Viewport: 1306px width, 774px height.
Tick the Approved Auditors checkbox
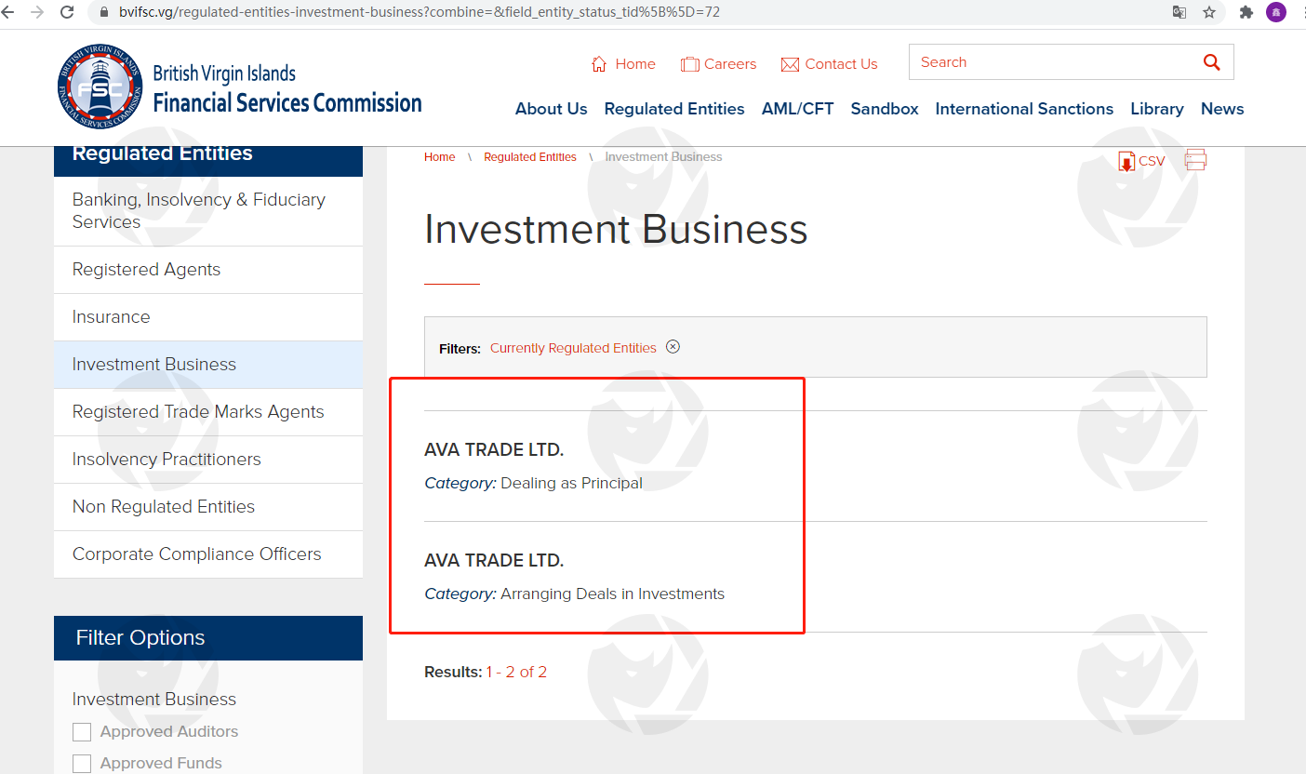click(x=82, y=732)
